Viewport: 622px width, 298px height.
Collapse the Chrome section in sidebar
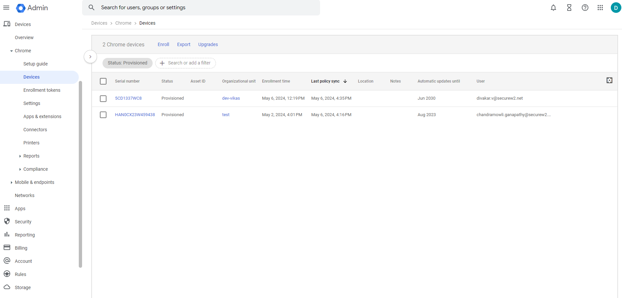click(12, 51)
